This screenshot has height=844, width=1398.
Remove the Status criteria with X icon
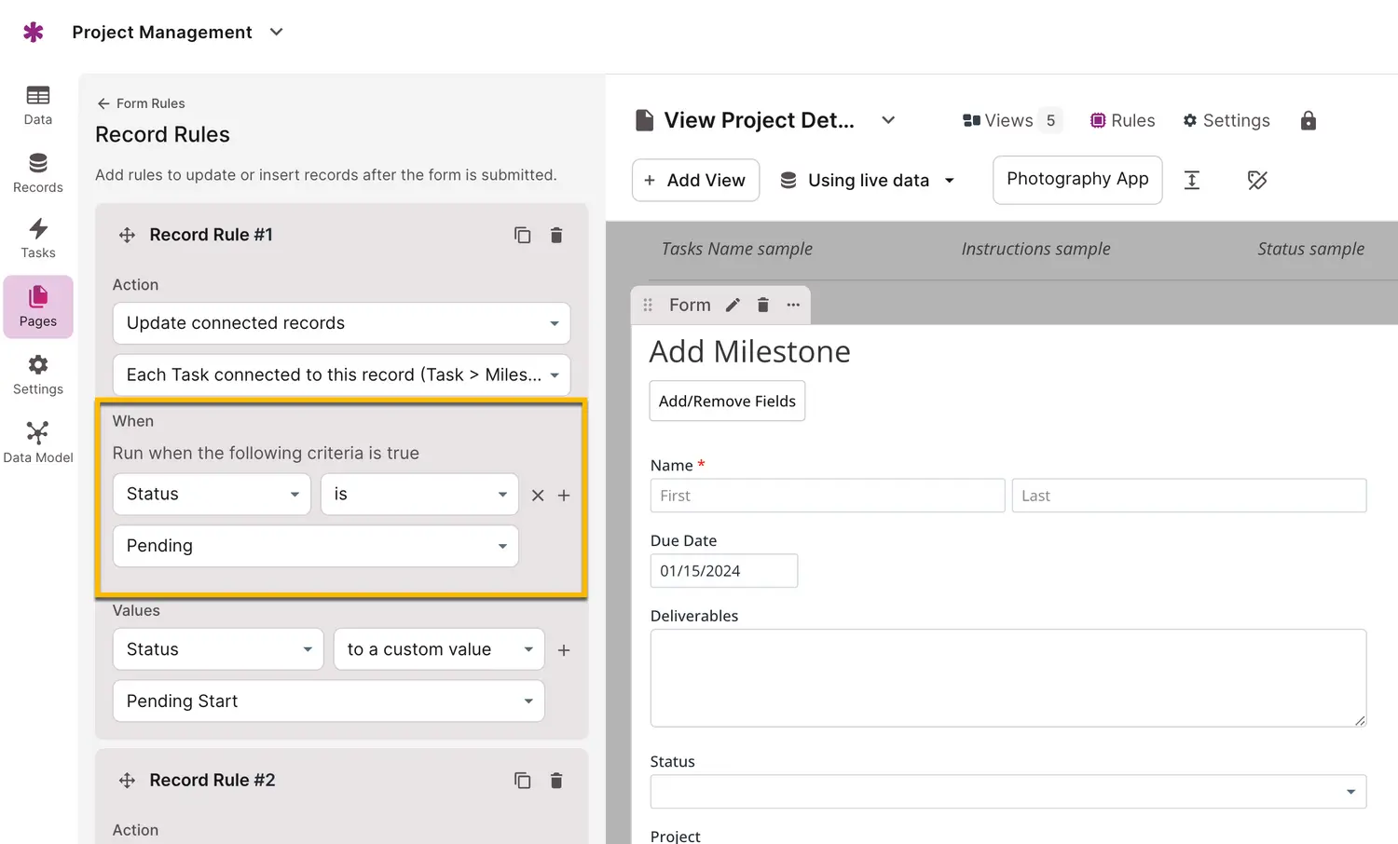pos(538,496)
